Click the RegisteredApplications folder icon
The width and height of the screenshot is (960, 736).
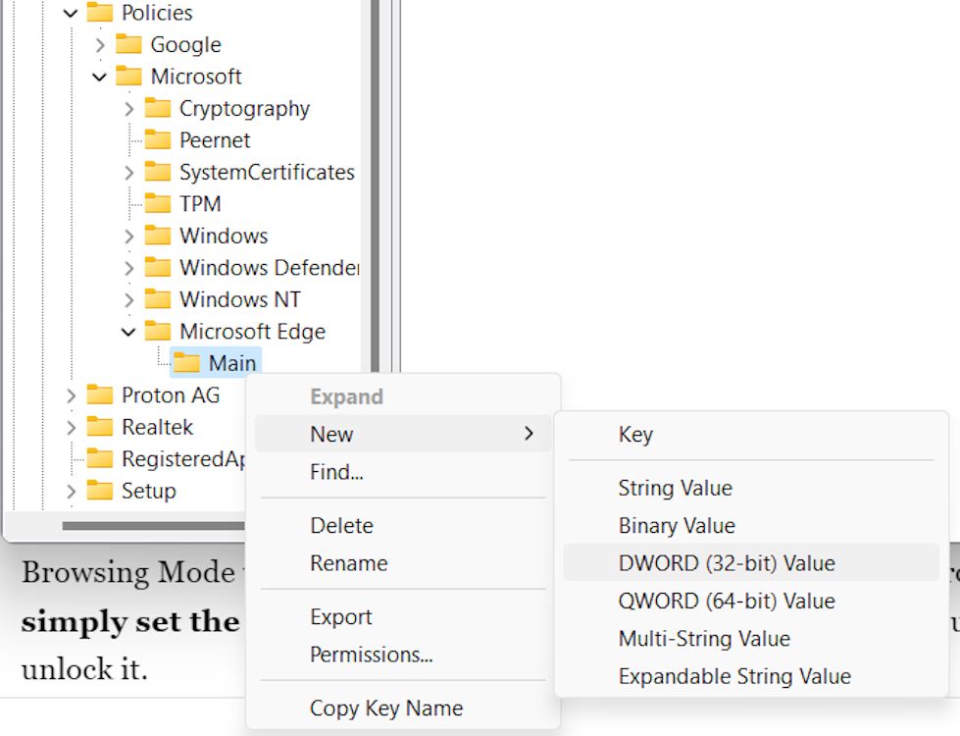100,457
